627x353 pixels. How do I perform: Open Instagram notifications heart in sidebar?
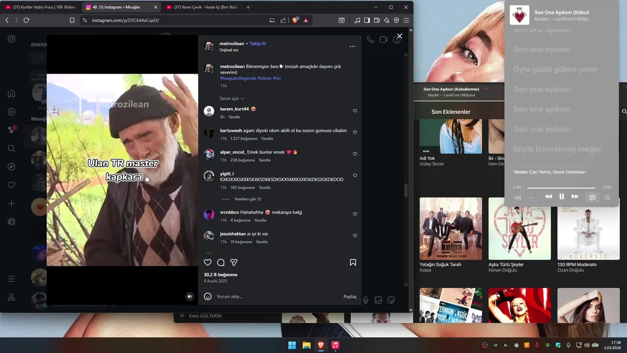coord(11,185)
